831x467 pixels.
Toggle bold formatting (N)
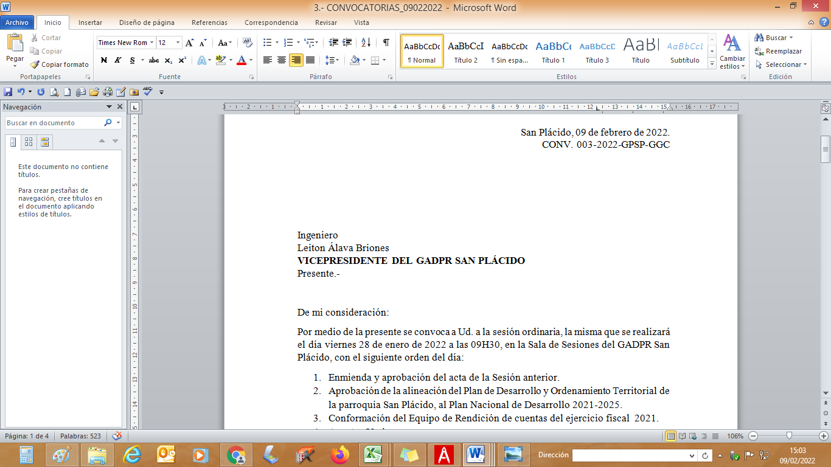point(103,60)
